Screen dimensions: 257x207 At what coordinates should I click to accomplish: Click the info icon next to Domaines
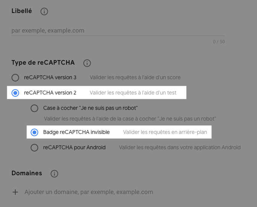(x=54, y=174)
